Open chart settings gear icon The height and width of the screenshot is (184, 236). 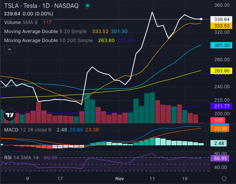point(224,178)
